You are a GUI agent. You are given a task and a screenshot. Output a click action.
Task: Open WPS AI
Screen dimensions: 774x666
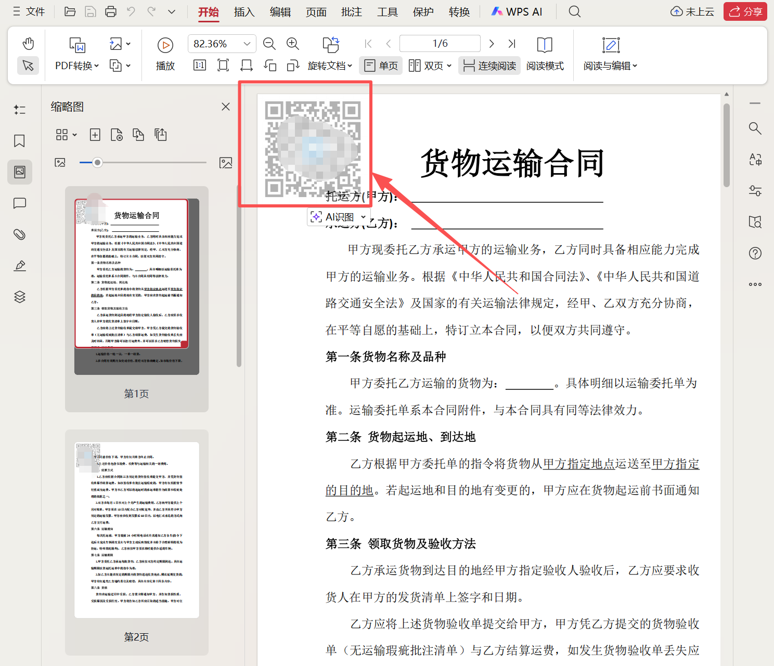pos(517,11)
